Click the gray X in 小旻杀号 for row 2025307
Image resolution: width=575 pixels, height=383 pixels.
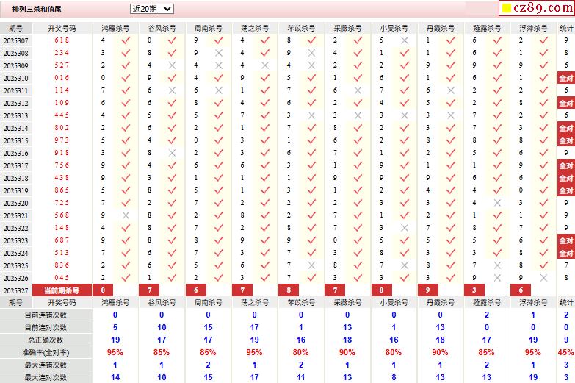coord(405,40)
